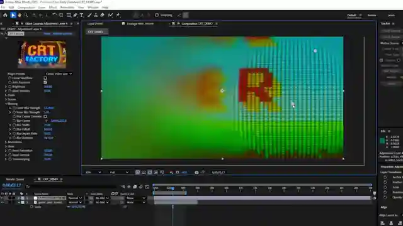403x226 pixels.
Task: Toggle the Brightness stopwatch
Action: pos(10,87)
